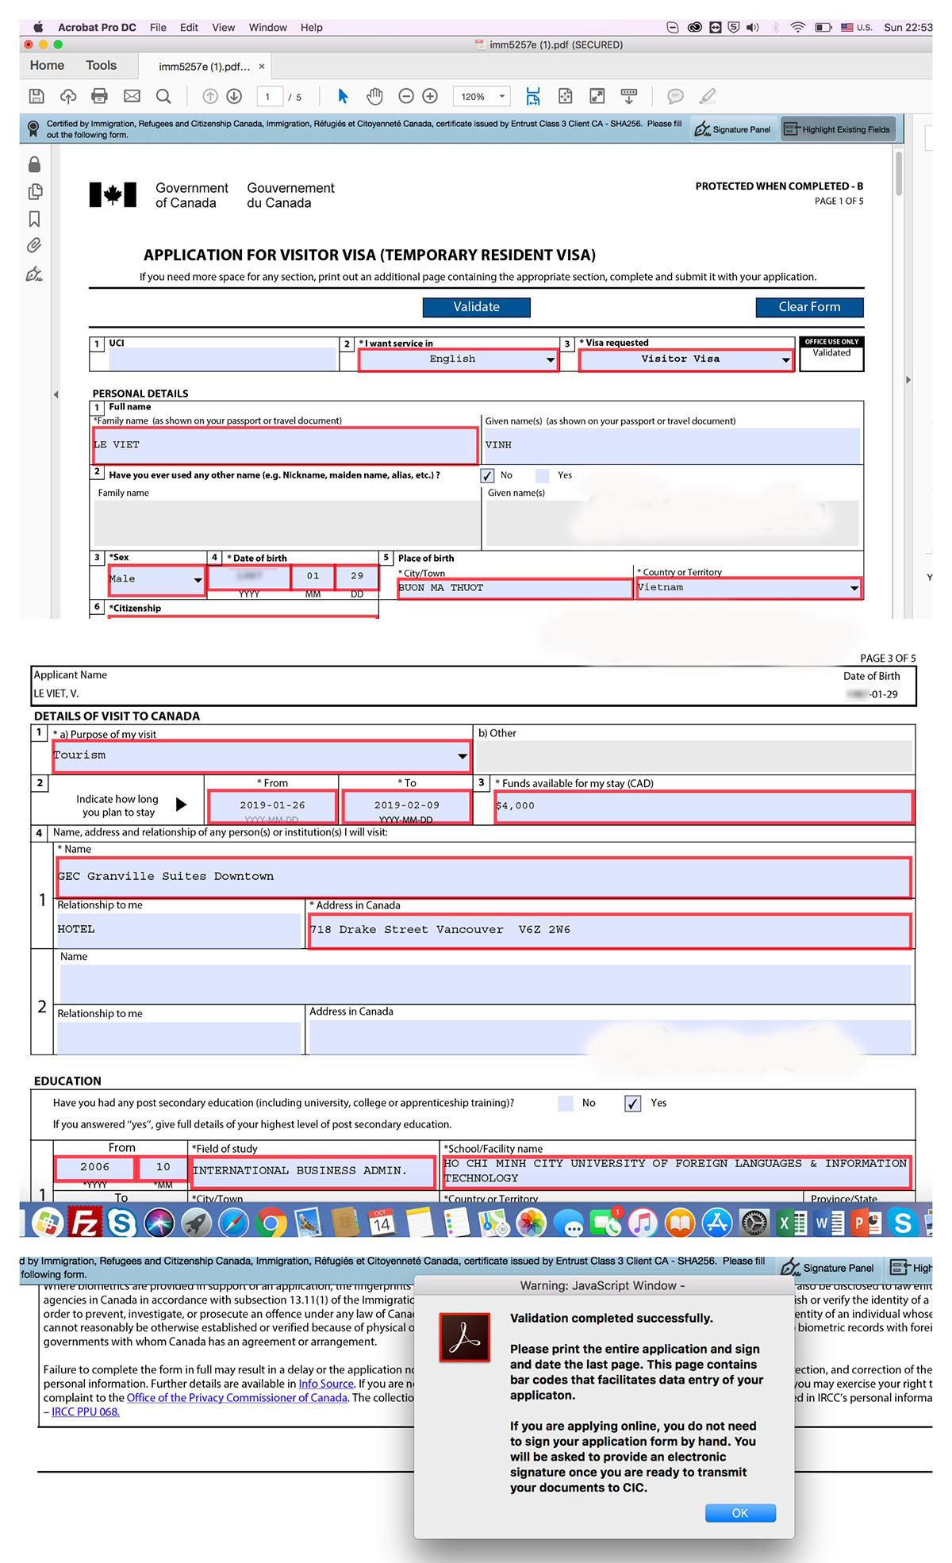Open the Visa requested dropdown
This screenshot has height=1563, width=952.
click(686, 359)
